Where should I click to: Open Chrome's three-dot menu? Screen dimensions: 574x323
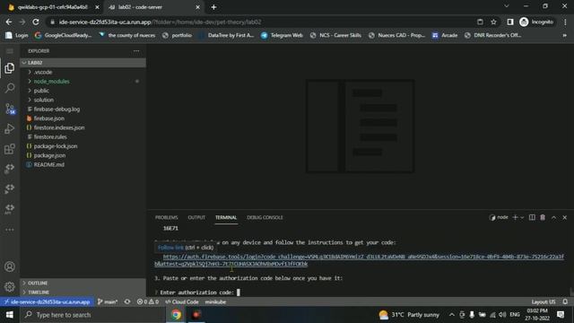[x=565, y=22]
